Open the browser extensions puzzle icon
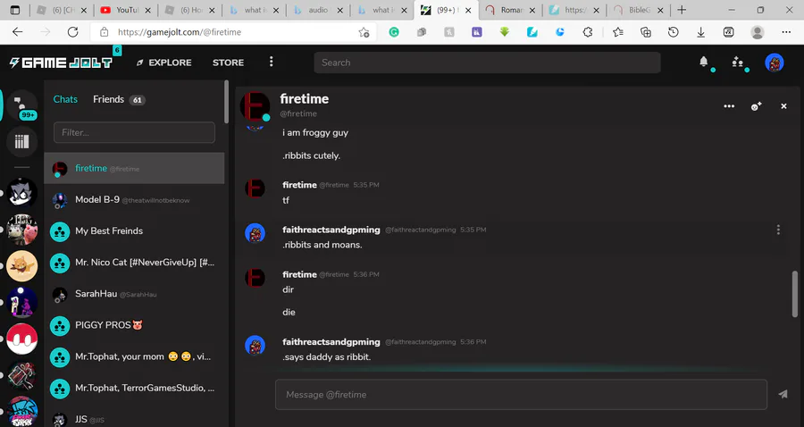The image size is (804, 427). 588,32
